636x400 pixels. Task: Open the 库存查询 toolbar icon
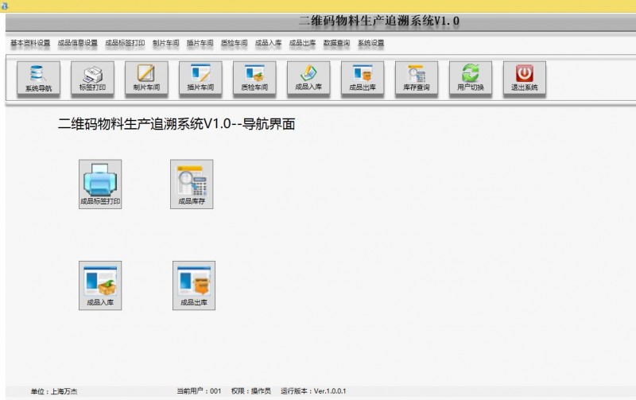click(417, 79)
